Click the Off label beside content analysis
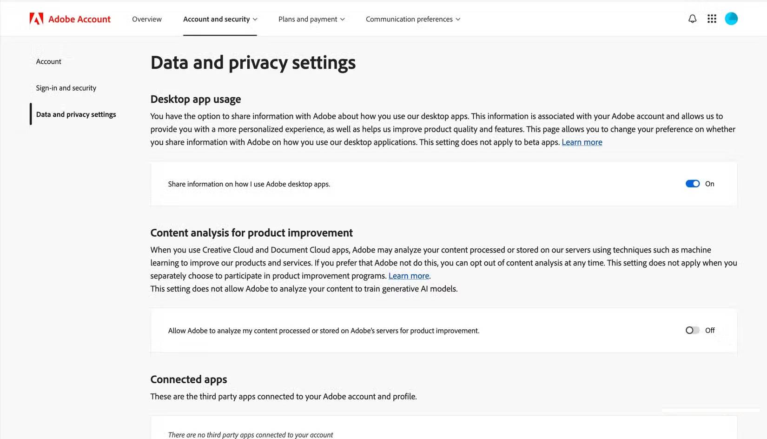 click(x=710, y=330)
